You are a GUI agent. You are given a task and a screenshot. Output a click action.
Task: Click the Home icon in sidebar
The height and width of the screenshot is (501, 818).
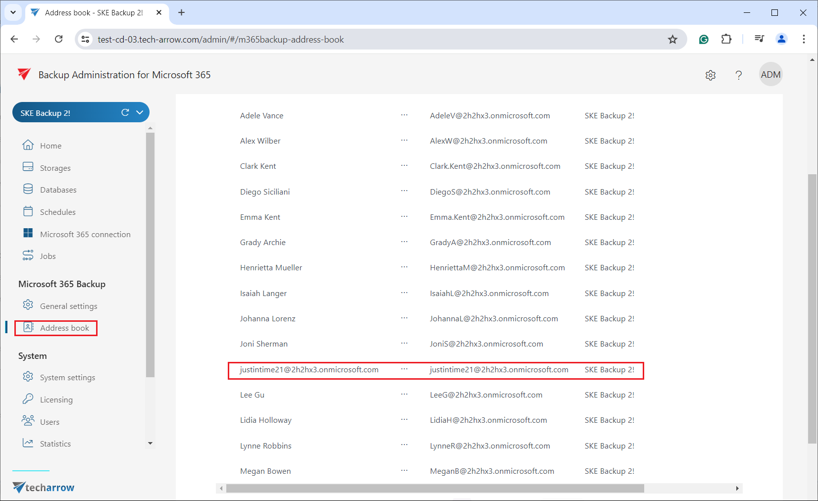click(28, 145)
